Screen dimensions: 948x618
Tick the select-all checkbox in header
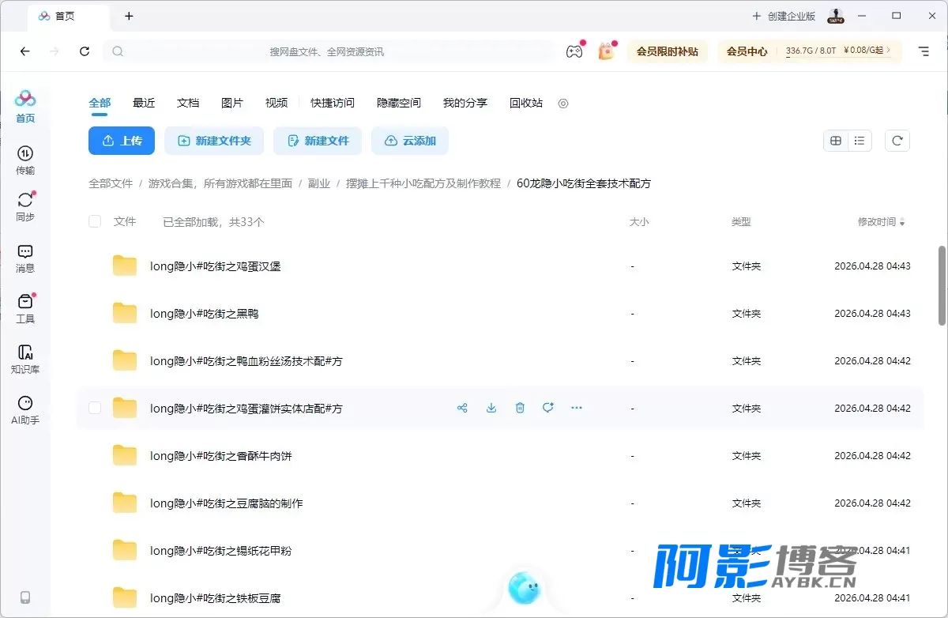point(95,222)
